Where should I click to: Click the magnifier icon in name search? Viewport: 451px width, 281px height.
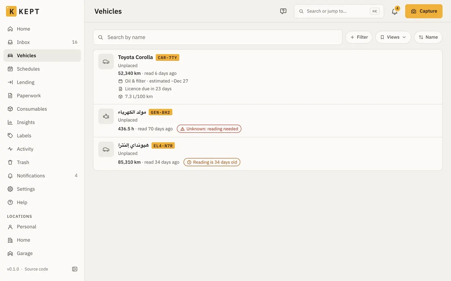[x=100, y=37]
